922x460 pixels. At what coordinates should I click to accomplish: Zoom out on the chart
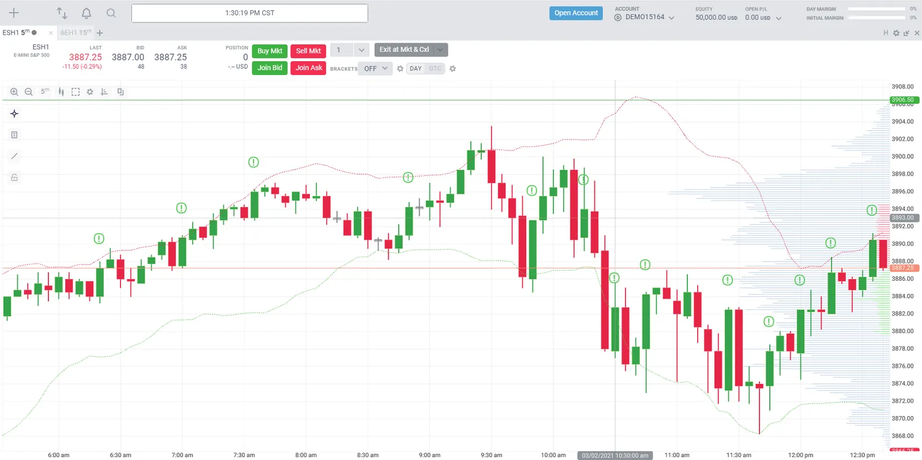[x=28, y=92]
